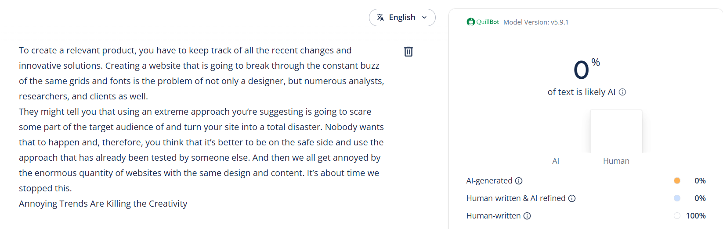Click the 'Annoying Trends Are Killing the Creativity' line

pyautogui.click(x=103, y=204)
